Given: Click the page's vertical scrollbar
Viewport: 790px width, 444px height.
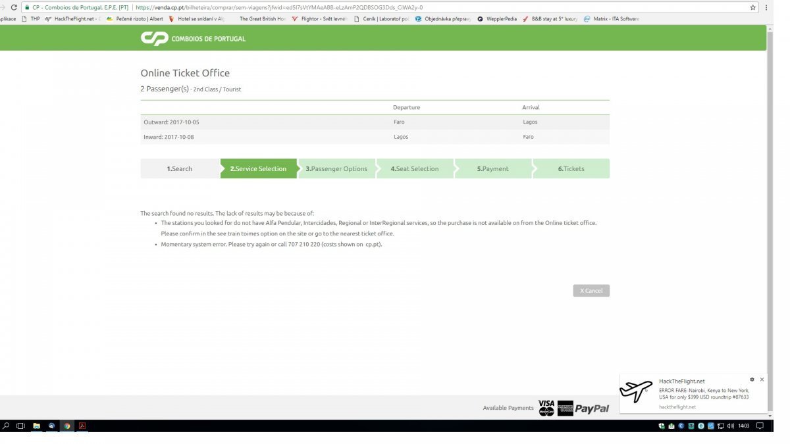Looking at the screenshot, I should (x=770, y=197).
